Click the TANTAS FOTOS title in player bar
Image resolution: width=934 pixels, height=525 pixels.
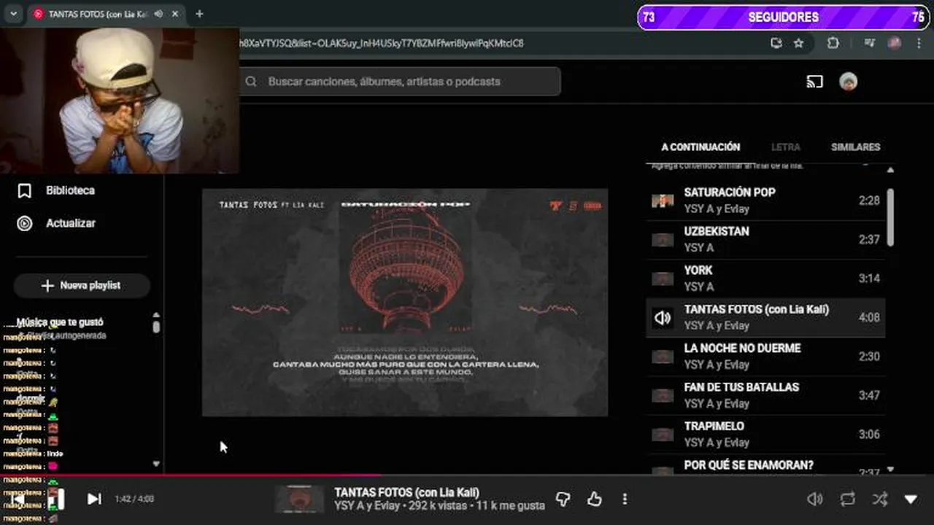[x=406, y=492]
